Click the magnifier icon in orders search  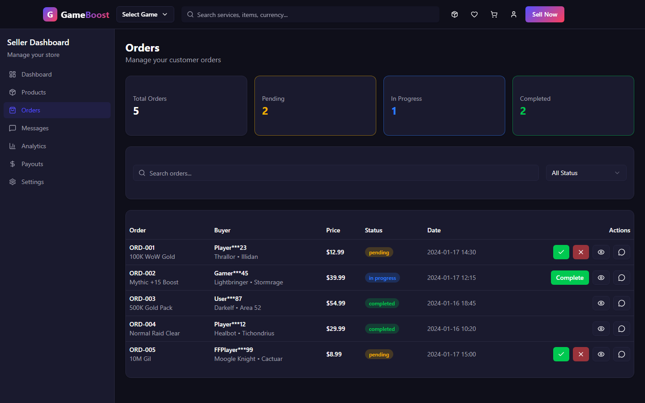pyautogui.click(x=142, y=173)
